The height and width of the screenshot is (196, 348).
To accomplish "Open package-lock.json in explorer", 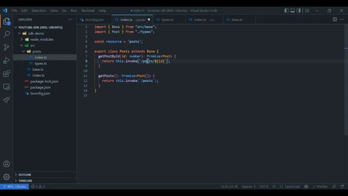I will 45,81.
